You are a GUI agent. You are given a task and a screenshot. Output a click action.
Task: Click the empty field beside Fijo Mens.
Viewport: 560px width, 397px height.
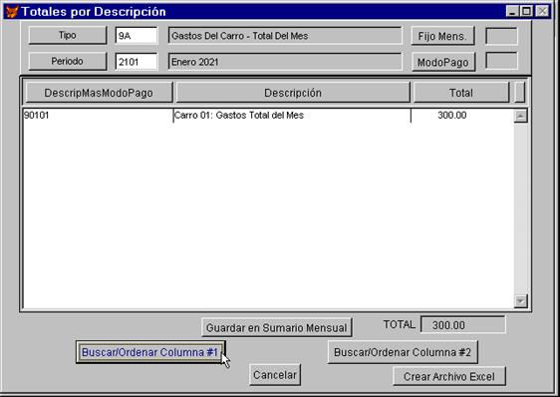[x=501, y=36]
